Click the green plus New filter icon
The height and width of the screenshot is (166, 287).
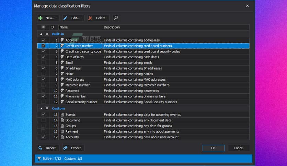[x=40, y=18]
